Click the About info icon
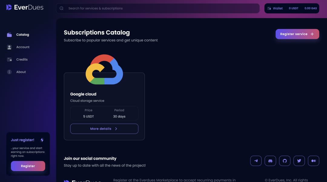327x182 pixels. [x=9, y=72]
